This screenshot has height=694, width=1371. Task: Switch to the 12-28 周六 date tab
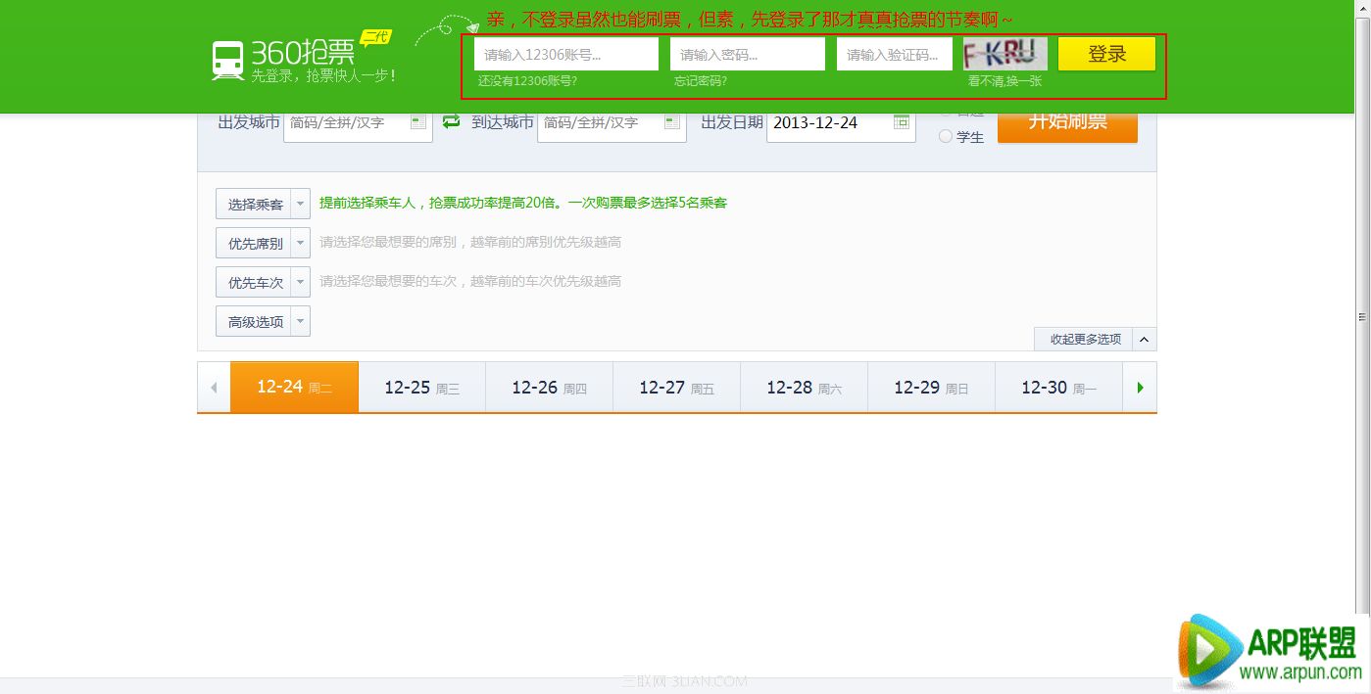[804, 388]
